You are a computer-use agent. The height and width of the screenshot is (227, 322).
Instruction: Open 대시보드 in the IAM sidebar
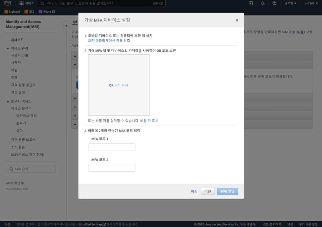tap(17, 40)
